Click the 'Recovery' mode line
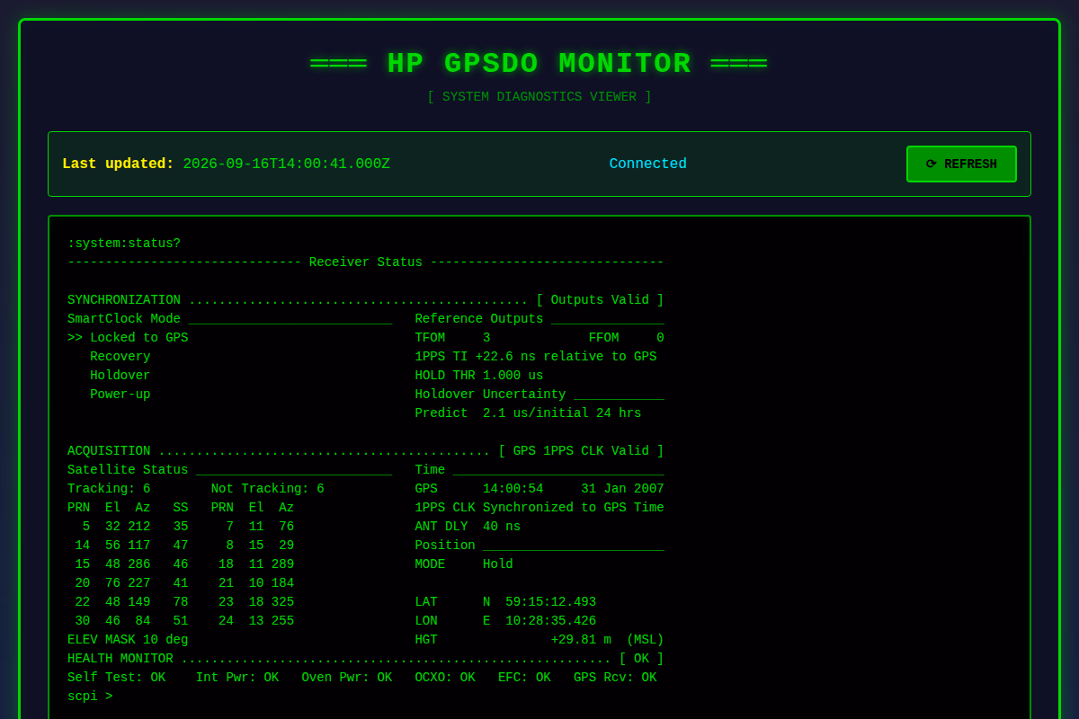1079x719 pixels. [120, 357]
